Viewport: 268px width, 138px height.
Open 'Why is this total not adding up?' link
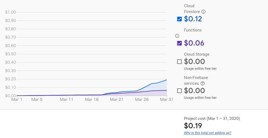(208, 133)
